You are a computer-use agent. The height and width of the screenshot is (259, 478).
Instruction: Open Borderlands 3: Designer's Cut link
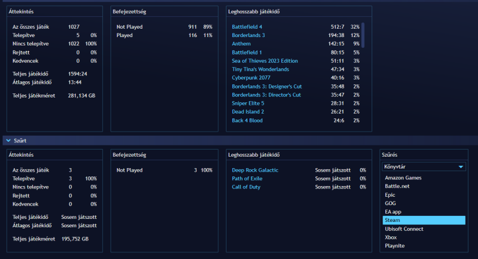click(266, 87)
